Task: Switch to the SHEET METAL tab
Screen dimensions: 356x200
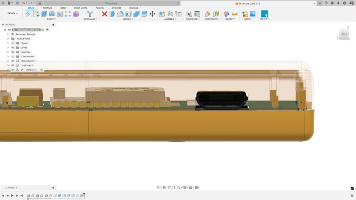Action: (80, 8)
